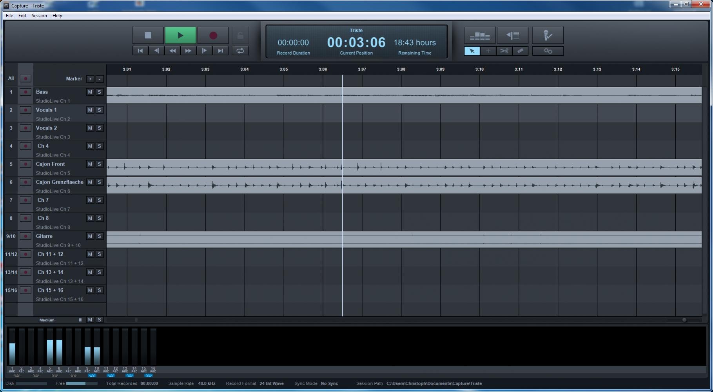Unlink meter channels 13 and 14
713x392 pixels.
tap(130, 376)
